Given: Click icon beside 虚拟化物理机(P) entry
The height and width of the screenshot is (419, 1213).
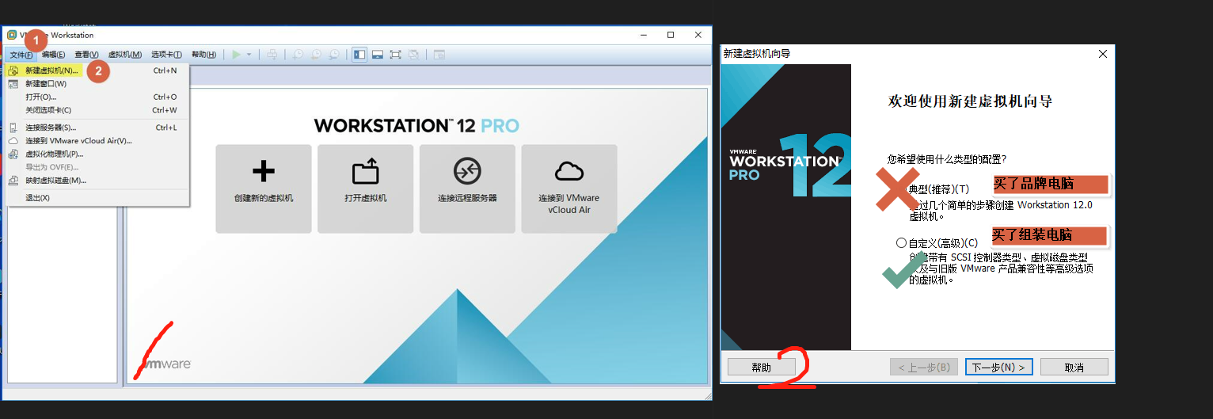Looking at the screenshot, I should point(13,154).
